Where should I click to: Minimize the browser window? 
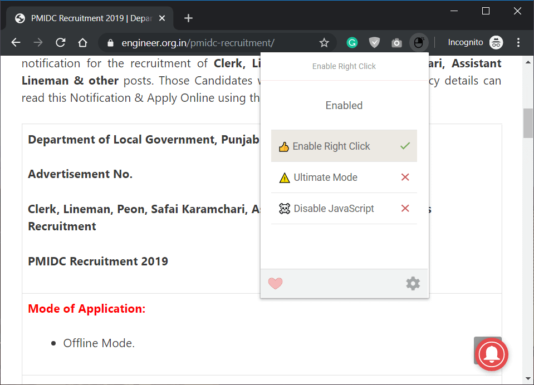pos(454,11)
